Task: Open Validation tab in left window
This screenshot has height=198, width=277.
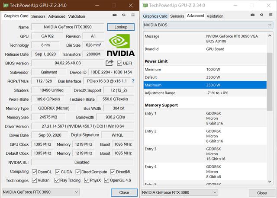Action: click(x=77, y=16)
